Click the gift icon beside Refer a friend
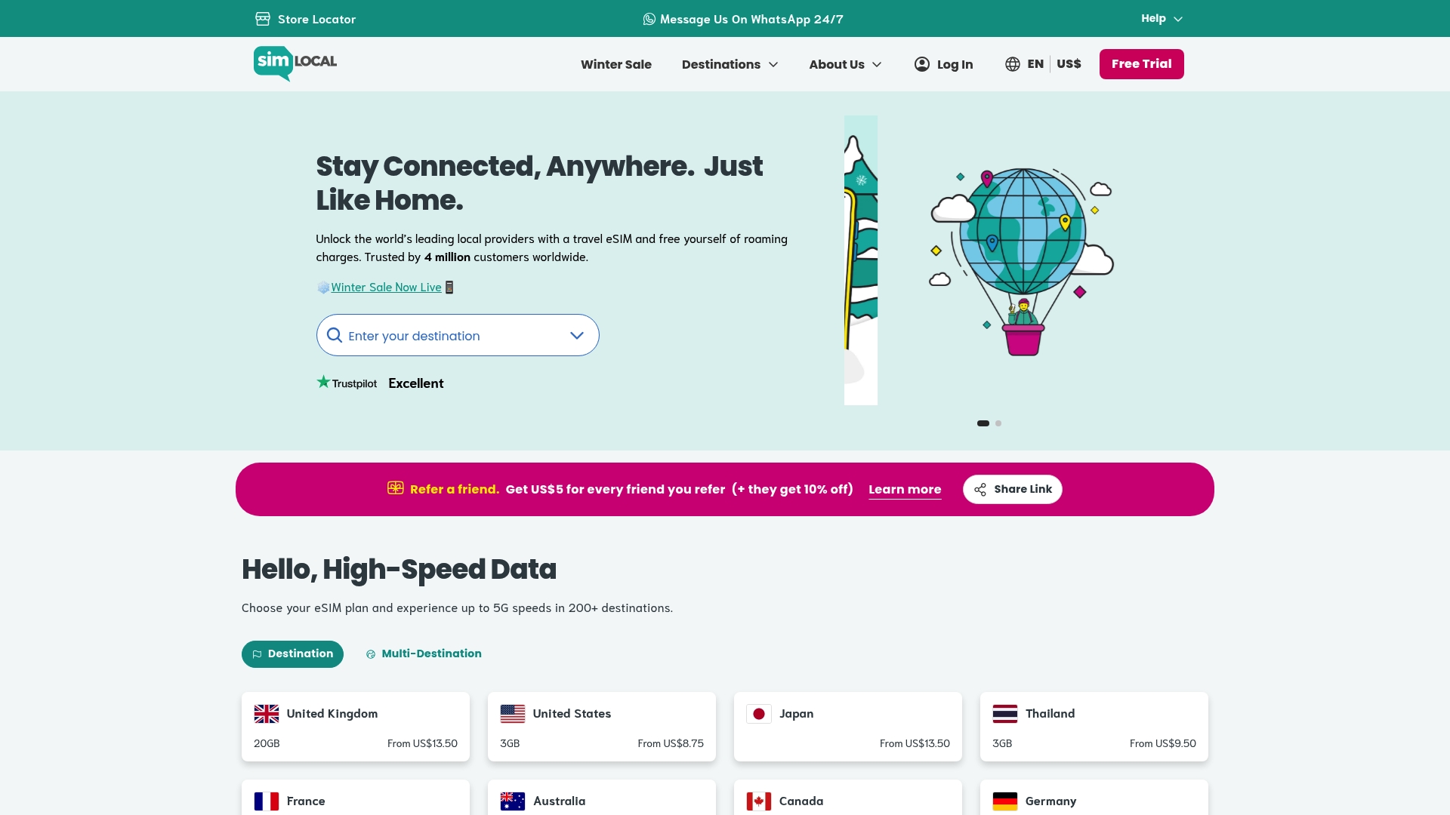This screenshot has width=1450, height=815. (x=395, y=488)
